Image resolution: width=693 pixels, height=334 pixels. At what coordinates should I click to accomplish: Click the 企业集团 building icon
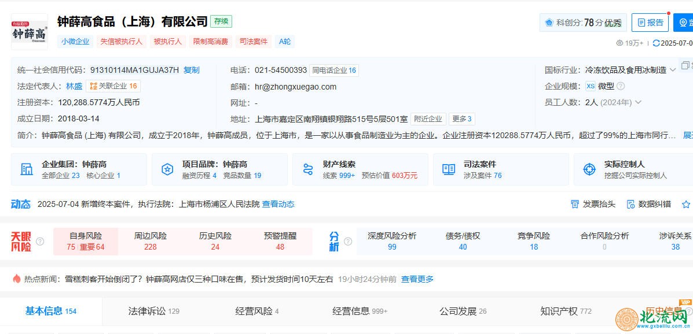click(27, 169)
